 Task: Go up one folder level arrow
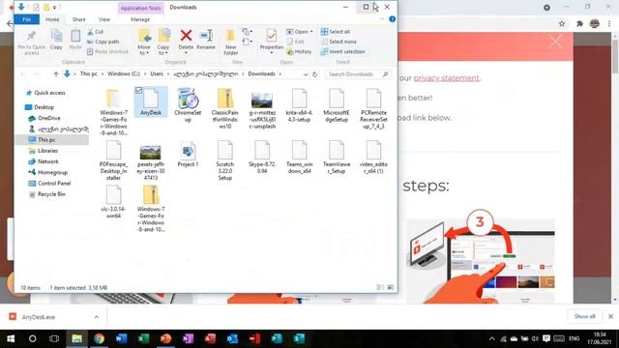point(56,74)
